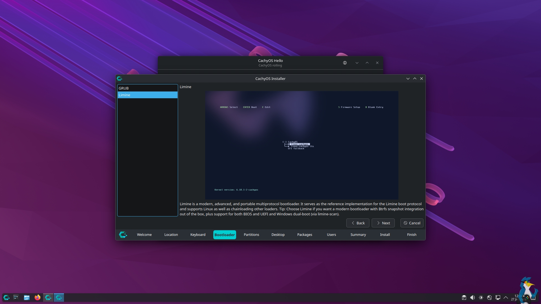Image resolution: width=541 pixels, height=304 pixels.
Task: Click the CachyOS application launcher icon
Action: [x=6, y=298]
